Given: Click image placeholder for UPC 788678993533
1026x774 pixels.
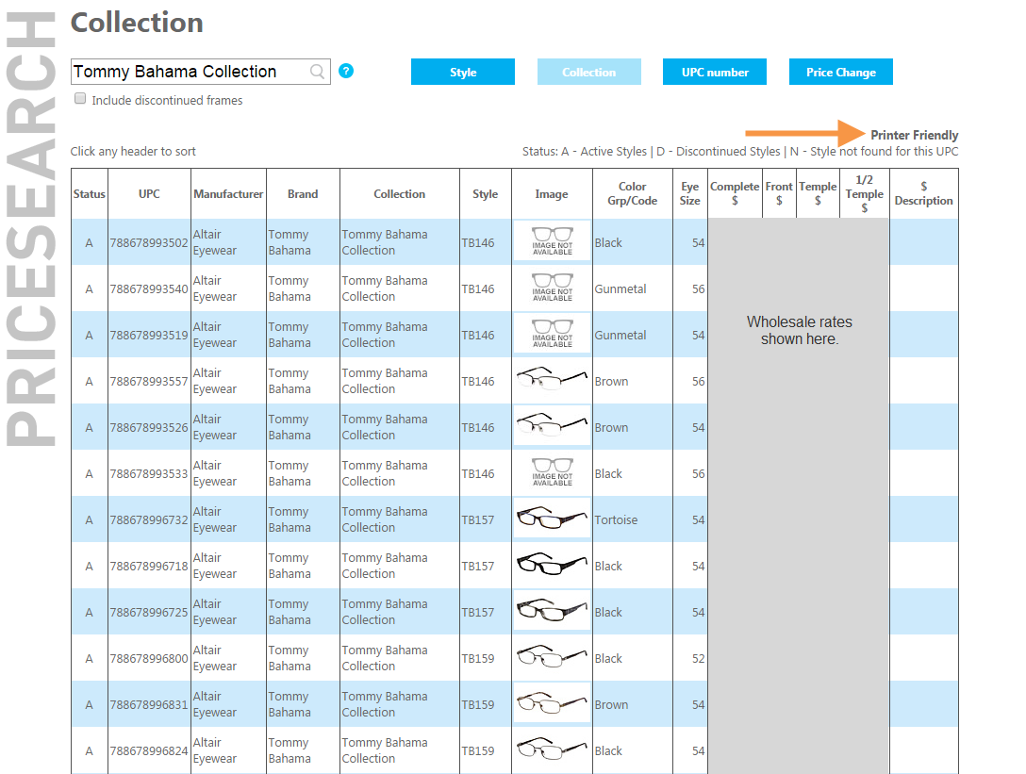Looking at the screenshot, I should pos(553,473).
